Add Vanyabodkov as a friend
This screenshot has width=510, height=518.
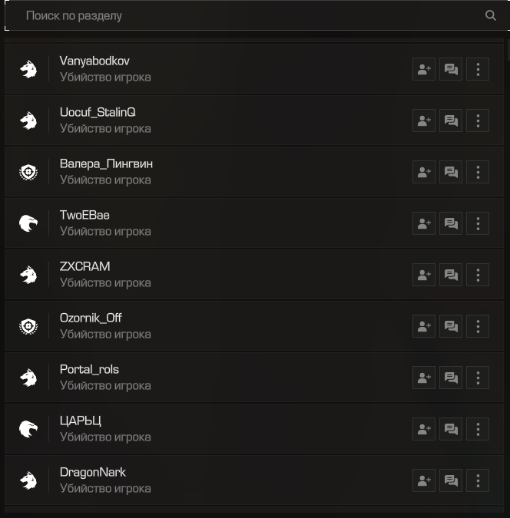click(424, 69)
